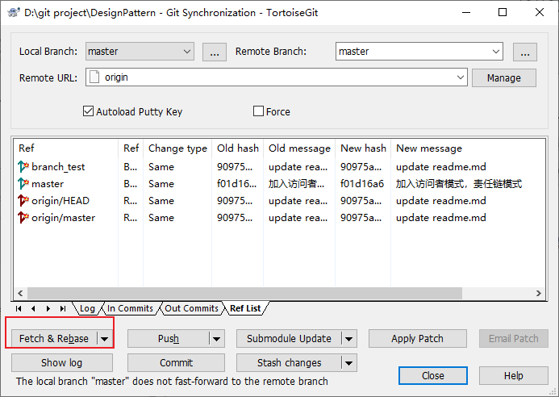Switch to the Log tab
The height and width of the screenshot is (397, 559).
pos(87,308)
